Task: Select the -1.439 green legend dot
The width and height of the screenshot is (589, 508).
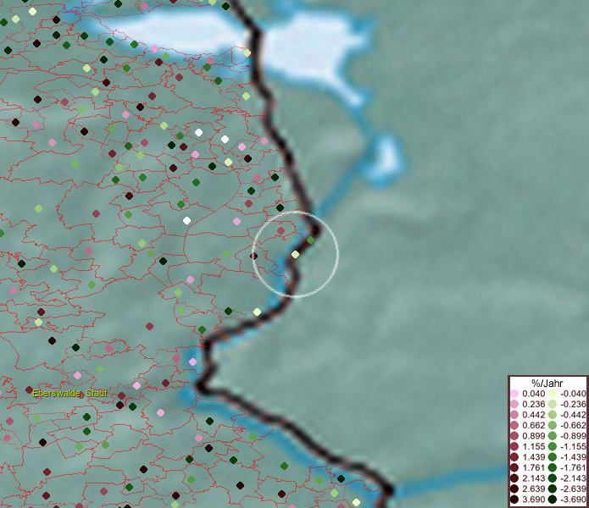Action: coord(553,457)
